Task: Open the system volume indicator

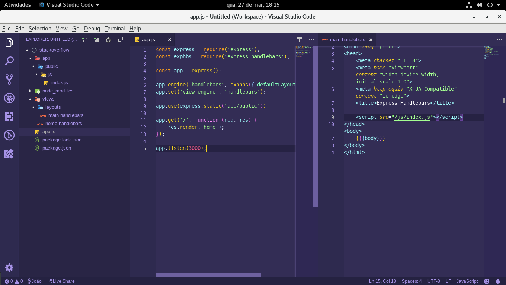Action: pyautogui.click(x=479, y=5)
